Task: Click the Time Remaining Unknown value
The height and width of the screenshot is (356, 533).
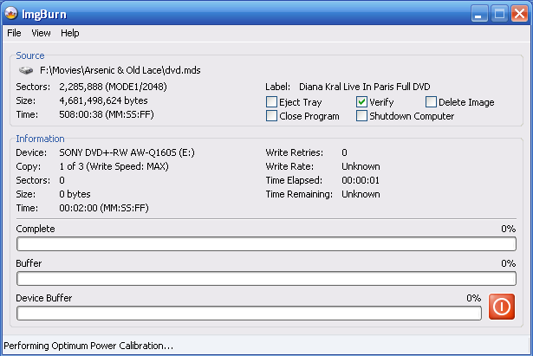Action: 361,194
